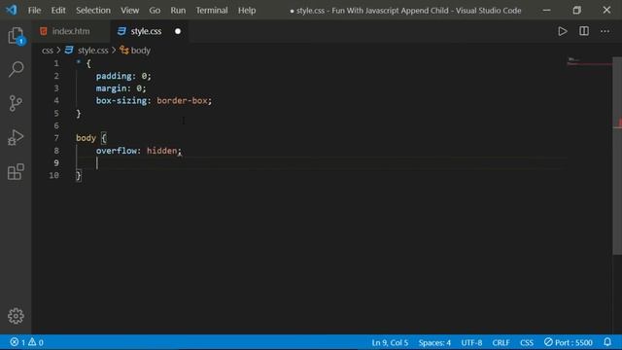
Task: Click the css folder breadcrumb
Action: (48, 51)
